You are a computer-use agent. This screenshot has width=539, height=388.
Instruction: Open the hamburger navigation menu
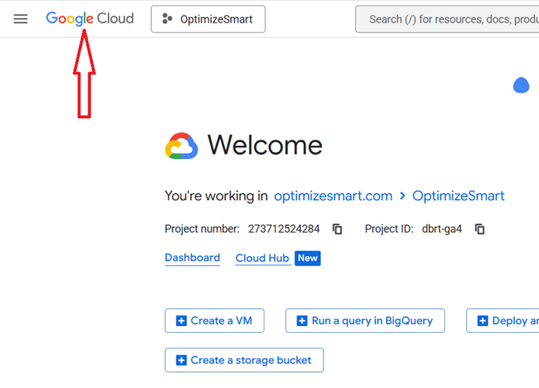point(21,19)
